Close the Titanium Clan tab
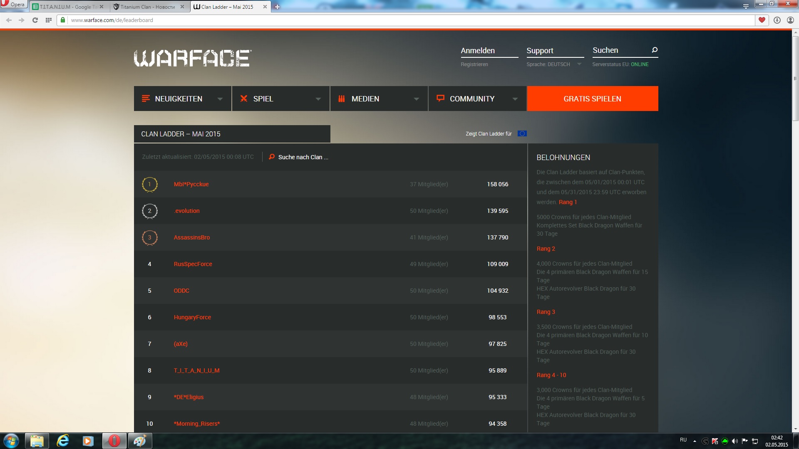 pos(183,7)
